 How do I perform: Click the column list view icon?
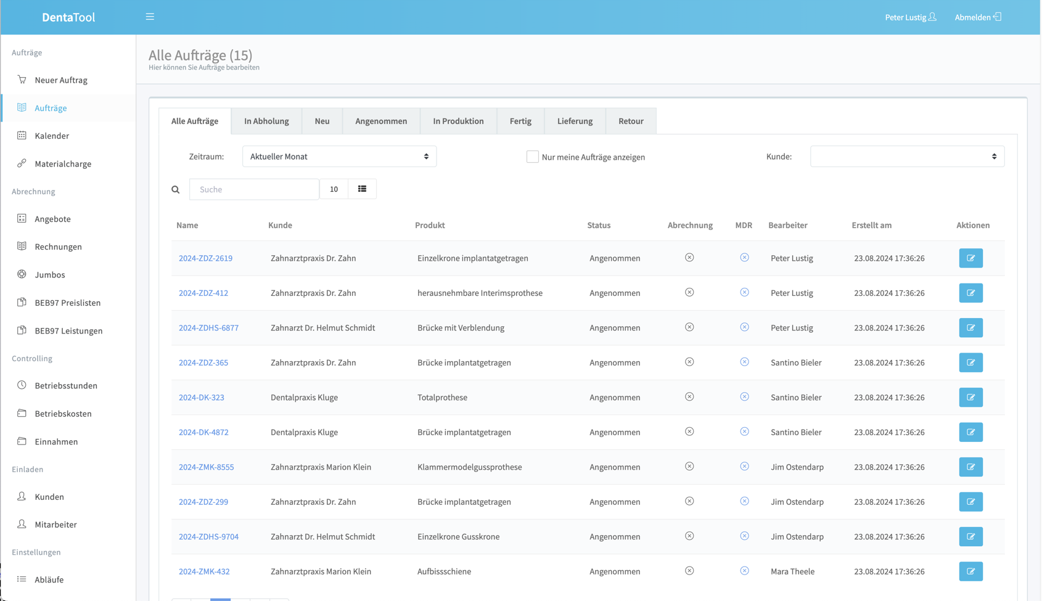point(362,189)
